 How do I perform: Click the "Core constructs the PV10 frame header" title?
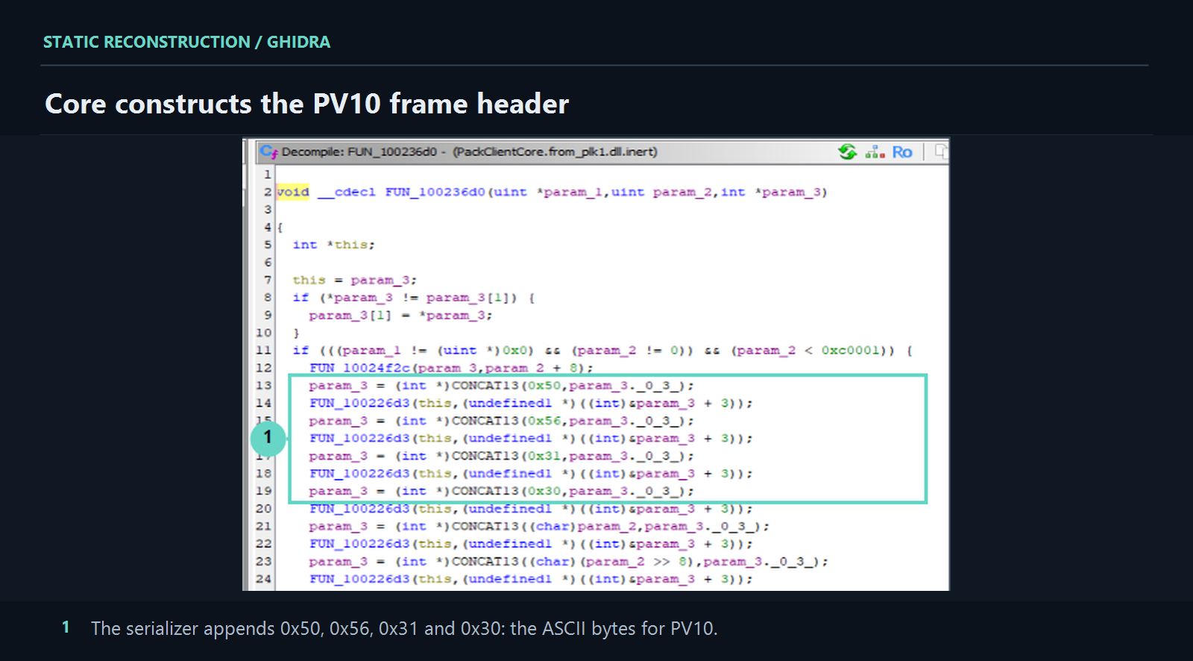[306, 104]
